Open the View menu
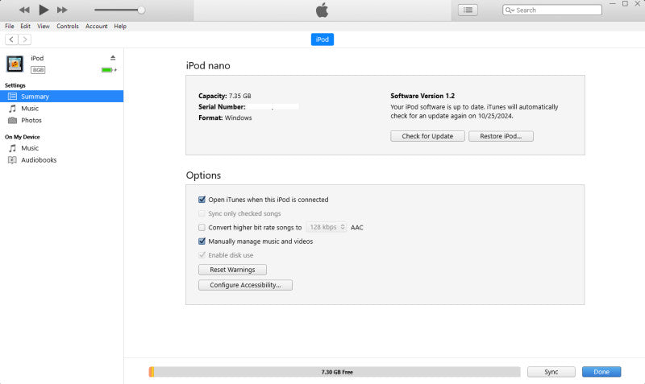 44,26
